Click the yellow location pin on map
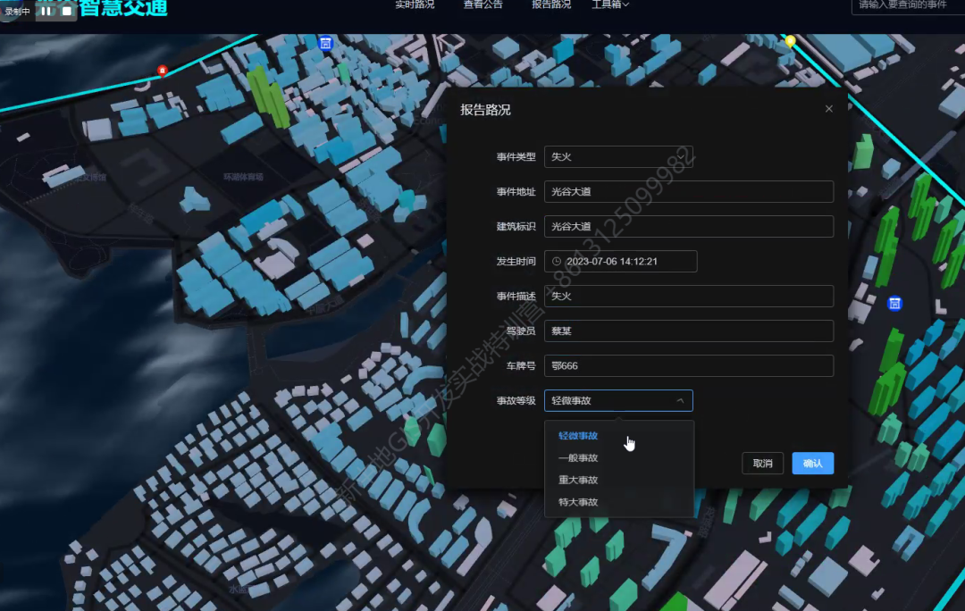Screen dimensions: 965x611 (x=790, y=42)
